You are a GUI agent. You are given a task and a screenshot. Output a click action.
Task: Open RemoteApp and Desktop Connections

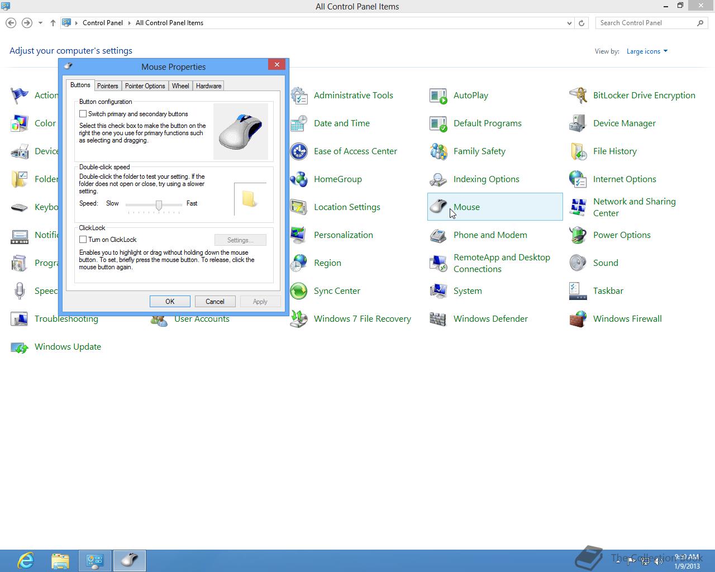coord(502,263)
